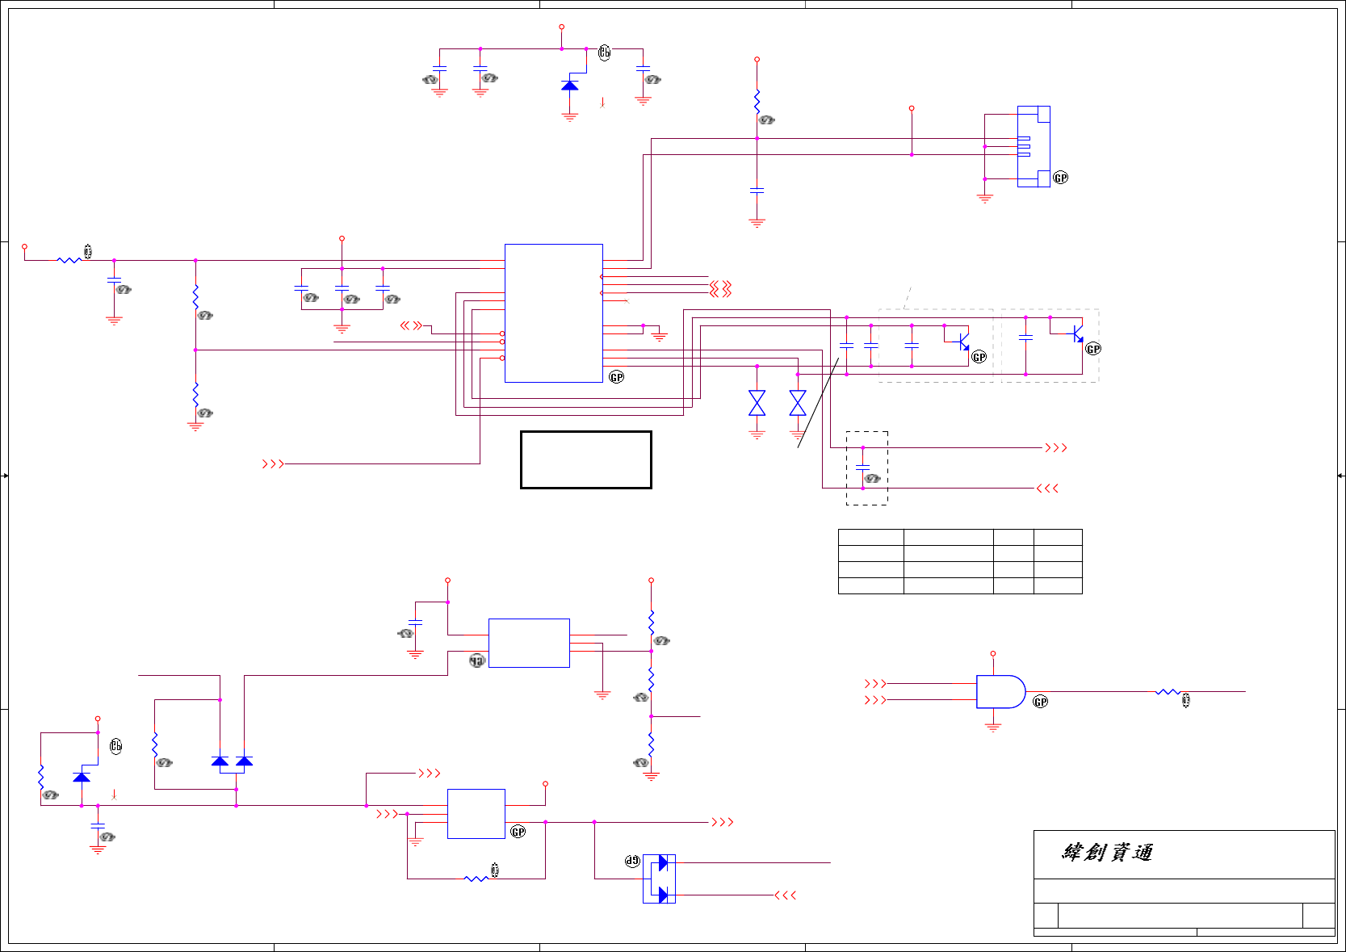
Task: Select the resistor on AND gate output line
Action: coord(1168,692)
